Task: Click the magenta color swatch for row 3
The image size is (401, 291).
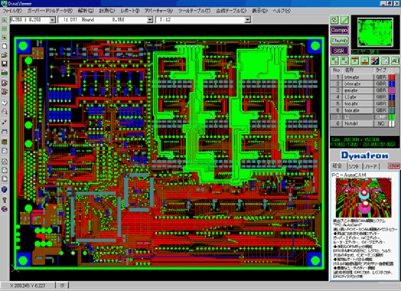Action: (391, 90)
